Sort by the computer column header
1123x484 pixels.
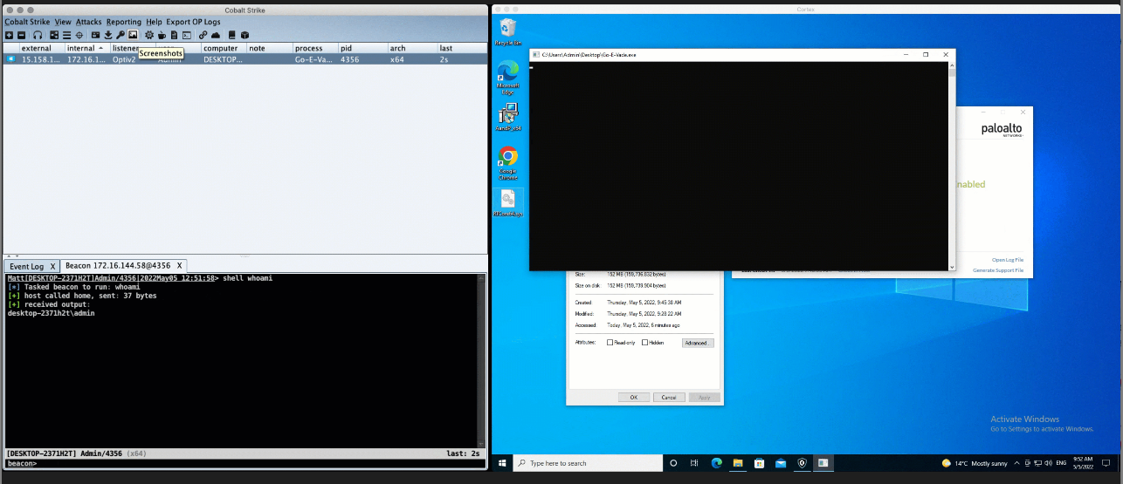(x=224, y=48)
